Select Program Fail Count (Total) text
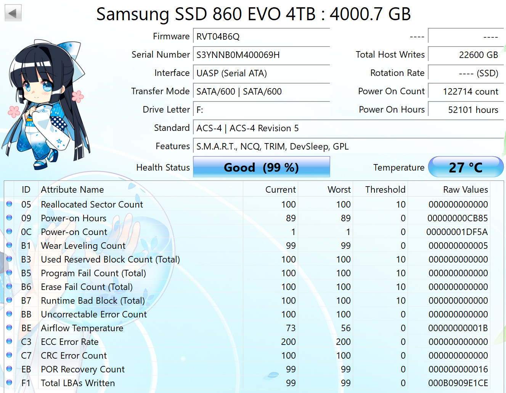 click(93, 273)
